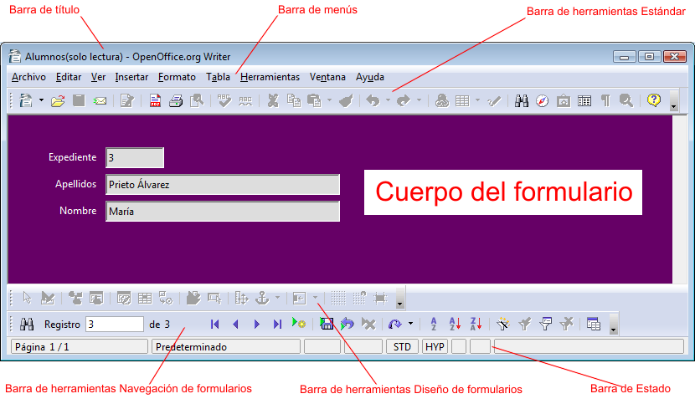Click the New document icon
Viewport: 695px width, 404px height.
click(x=26, y=101)
